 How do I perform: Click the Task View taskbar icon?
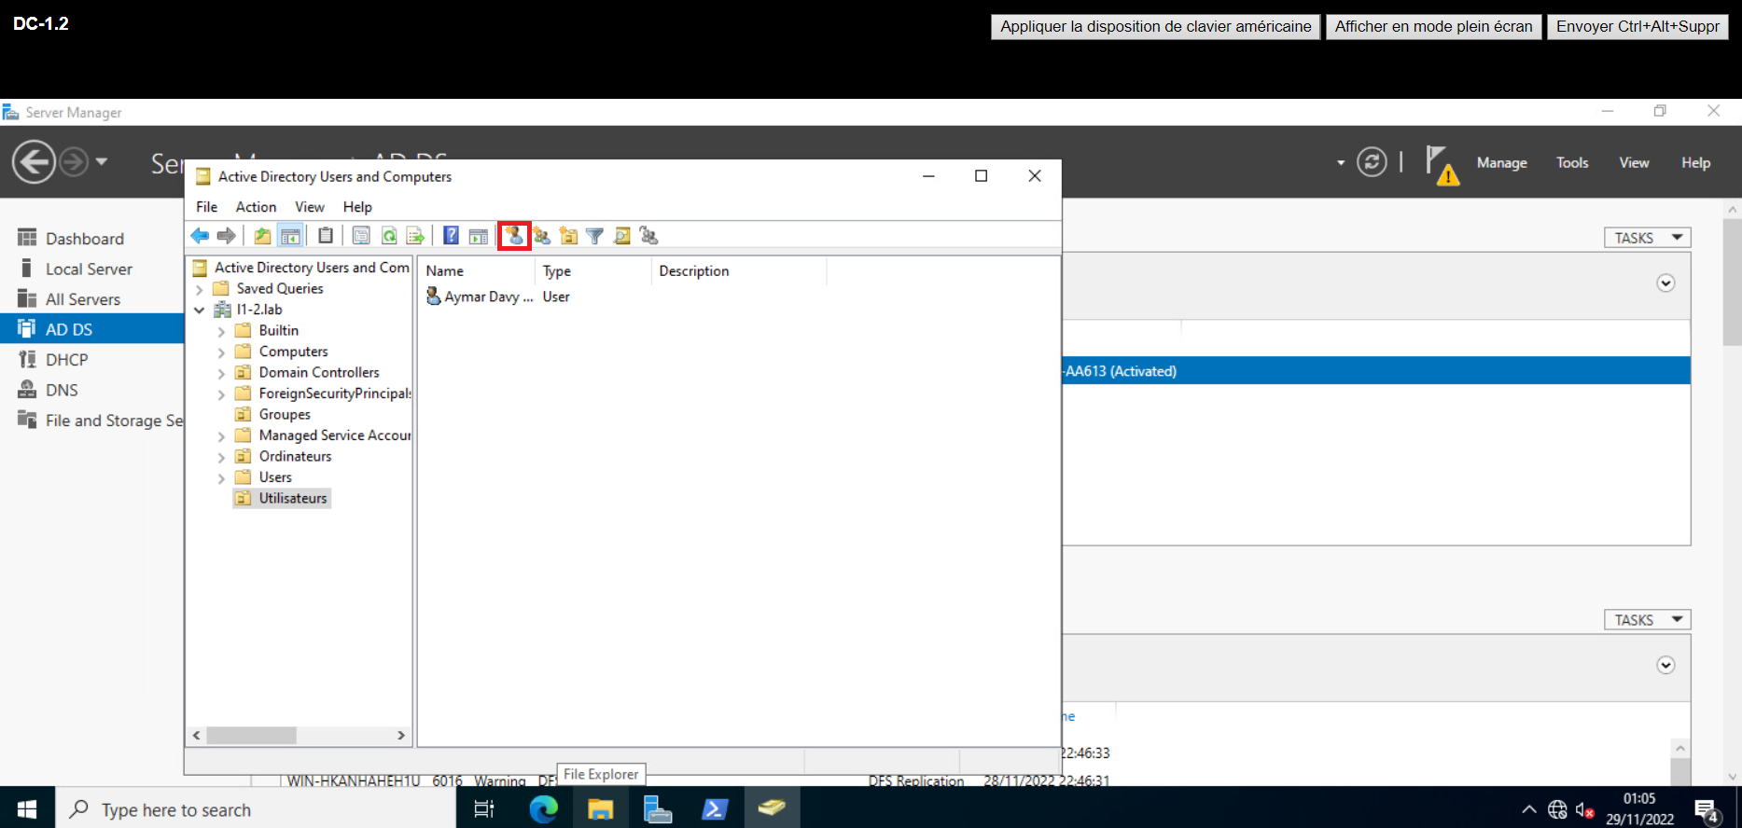coord(484,808)
